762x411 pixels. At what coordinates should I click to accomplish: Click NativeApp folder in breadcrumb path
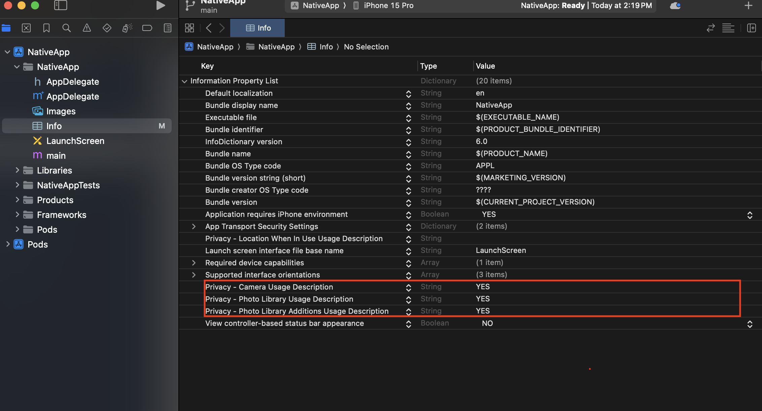[x=276, y=47]
